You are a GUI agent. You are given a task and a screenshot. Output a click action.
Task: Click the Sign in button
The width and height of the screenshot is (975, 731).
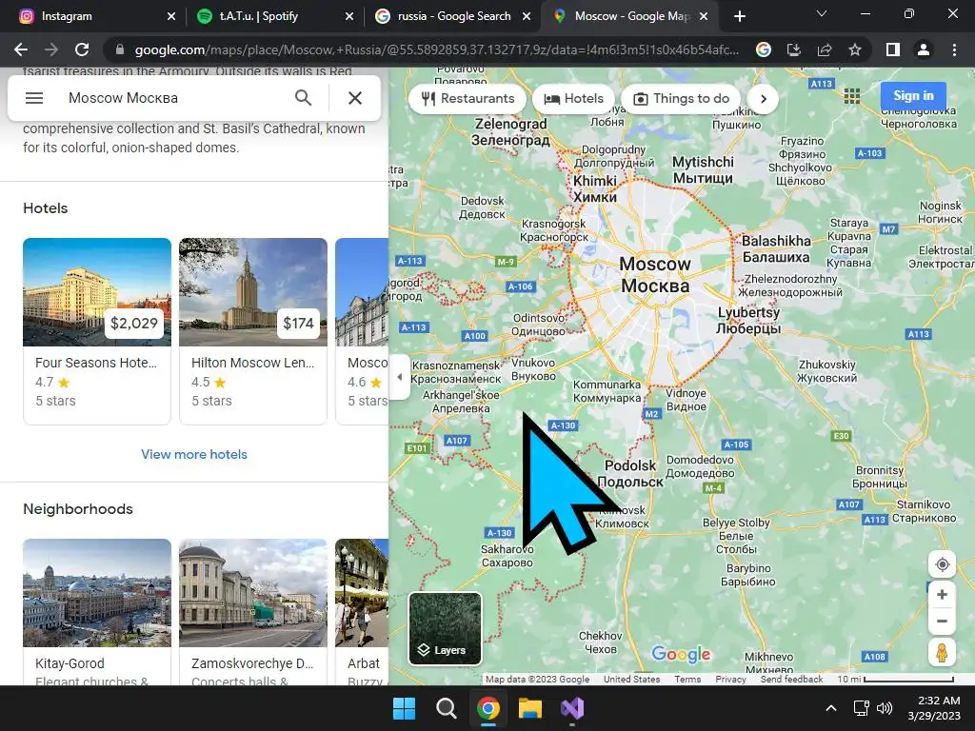[913, 96]
